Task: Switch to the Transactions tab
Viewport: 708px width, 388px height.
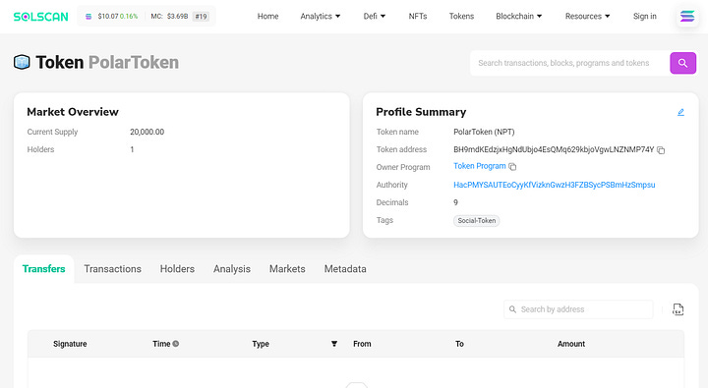Action: click(112, 269)
